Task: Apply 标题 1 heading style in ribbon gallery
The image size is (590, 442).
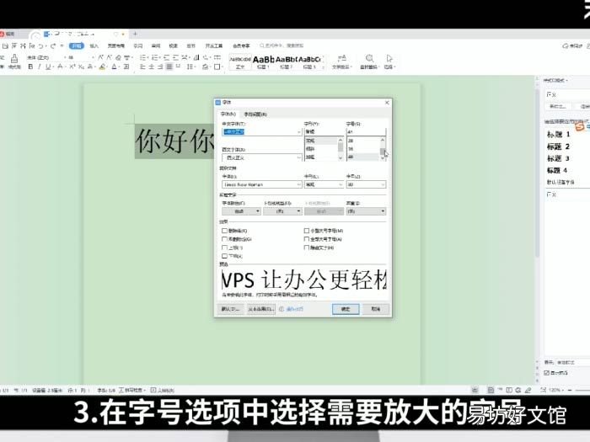Action: pos(263,62)
